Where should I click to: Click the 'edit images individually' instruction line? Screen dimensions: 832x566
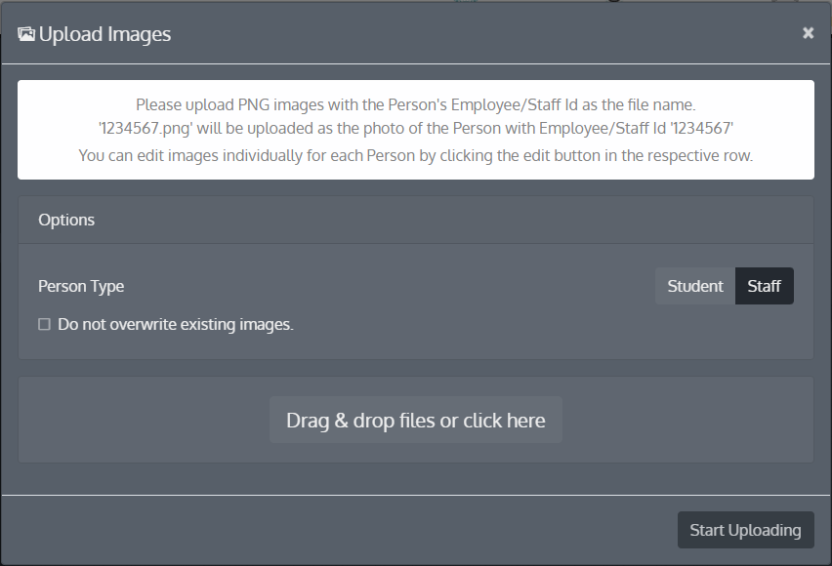(x=415, y=155)
